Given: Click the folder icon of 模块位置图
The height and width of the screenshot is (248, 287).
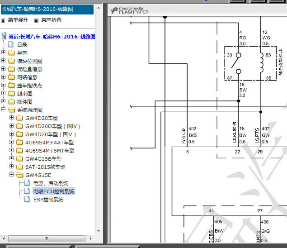Looking at the screenshot, I should 11,61.
